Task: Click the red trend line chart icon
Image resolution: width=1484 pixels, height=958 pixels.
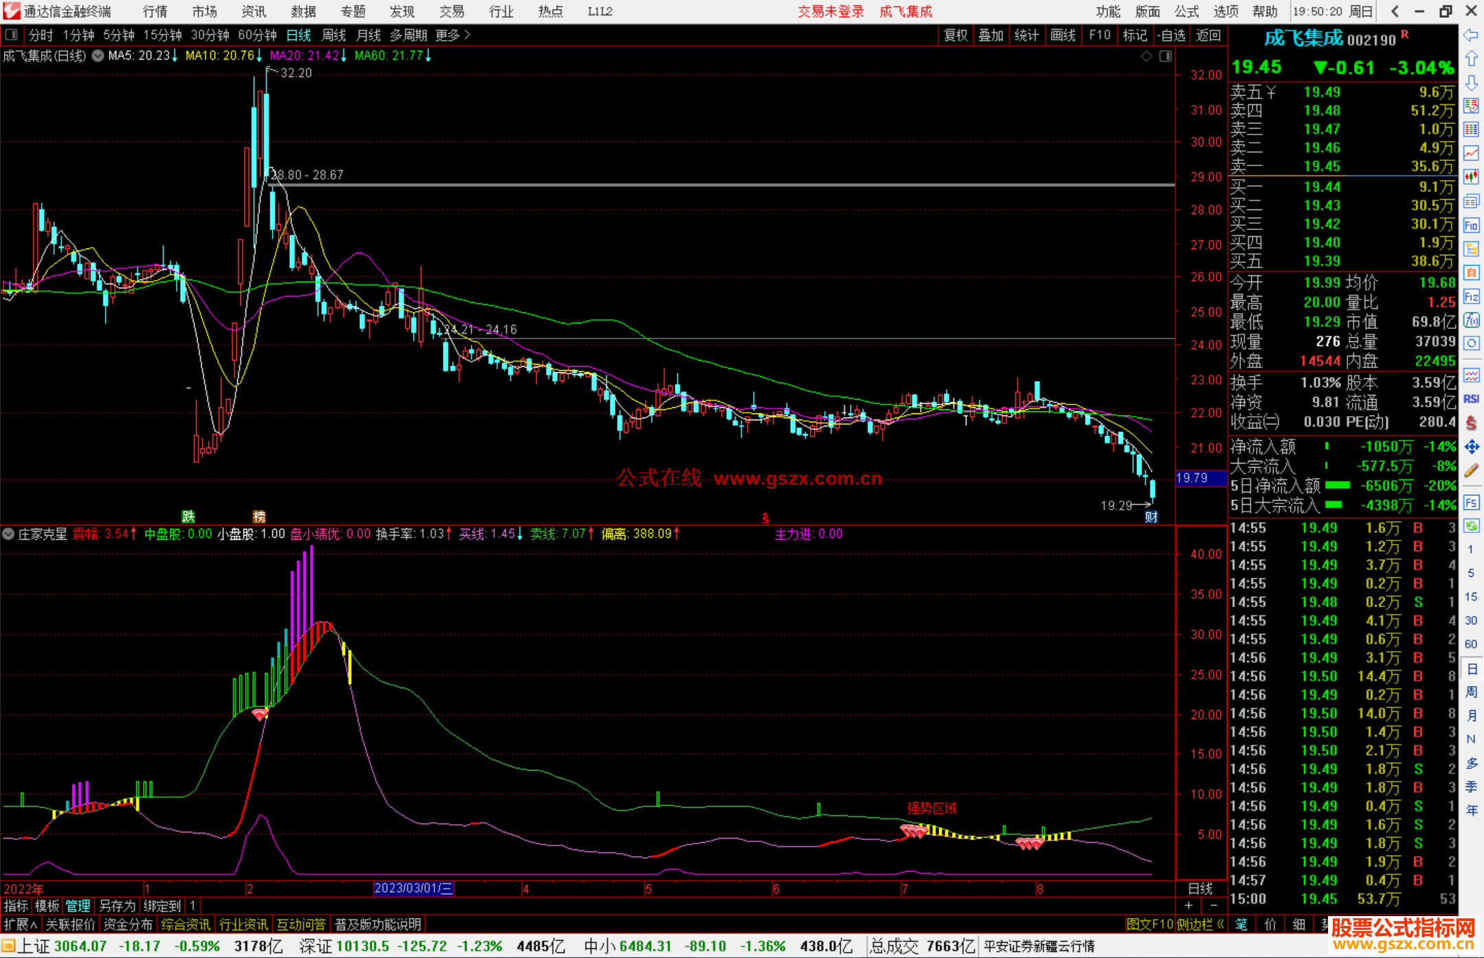Action: click(1471, 153)
